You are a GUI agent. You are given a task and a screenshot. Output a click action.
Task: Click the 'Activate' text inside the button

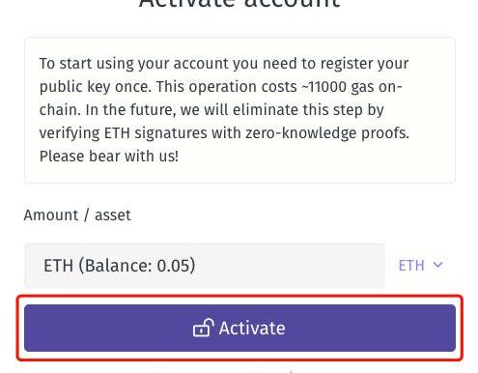click(252, 329)
